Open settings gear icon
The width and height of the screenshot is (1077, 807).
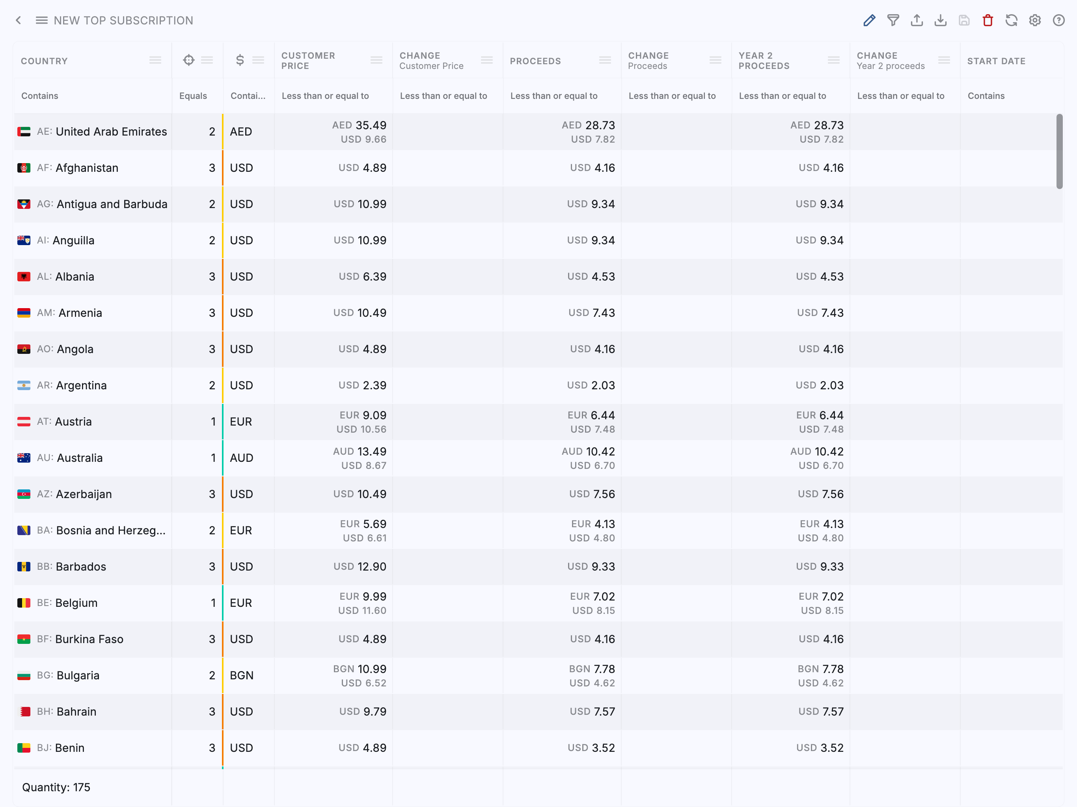coord(1035,20)
